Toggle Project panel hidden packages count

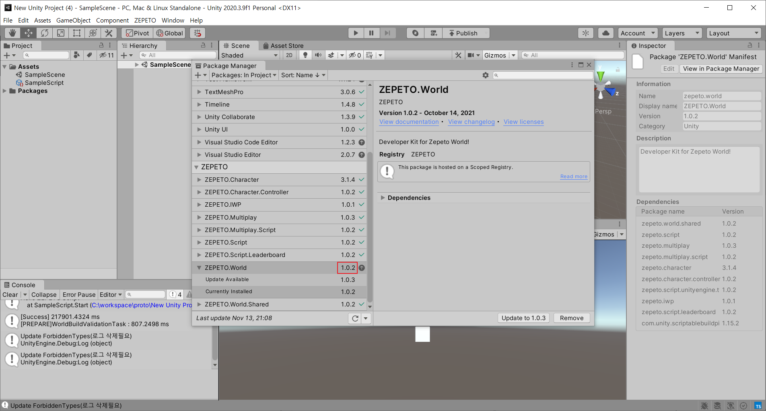click(107, 55)
